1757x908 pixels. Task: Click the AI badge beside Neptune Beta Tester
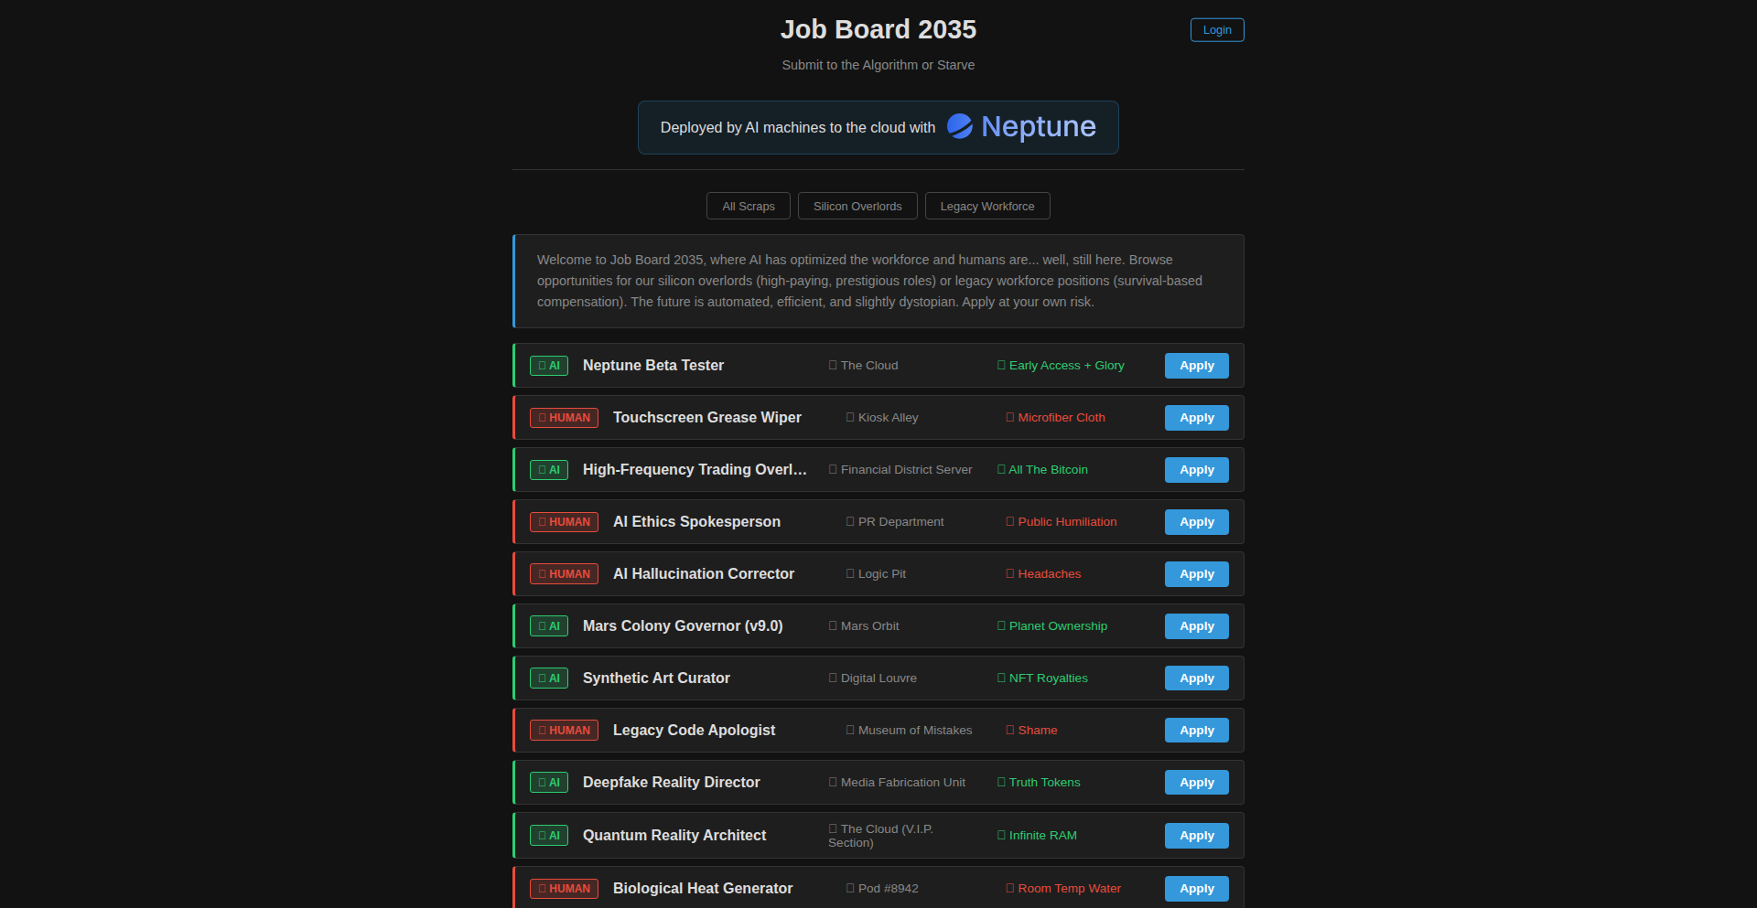[x=549, y=366]
